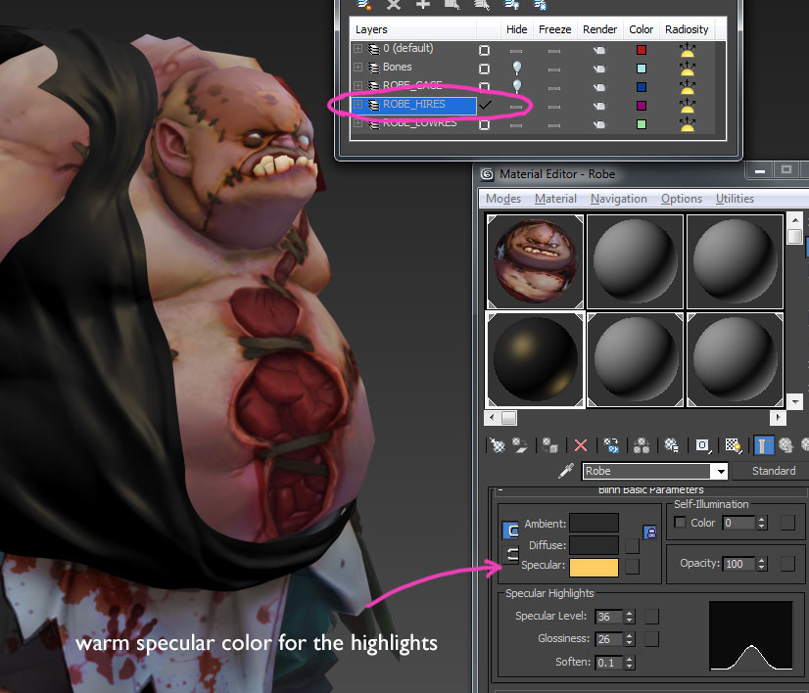Viewport: 809px width, 693px height.
Task: Click the Delete layer X icon in the layer toolbar
Action: pyautogui.click(x=394, y=5)
